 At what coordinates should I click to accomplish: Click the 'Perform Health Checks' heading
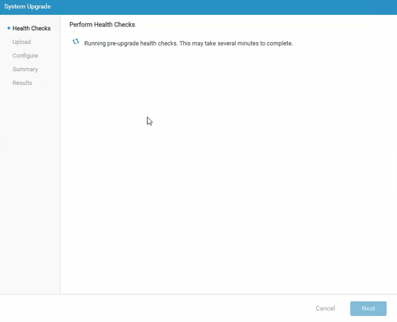102,25
